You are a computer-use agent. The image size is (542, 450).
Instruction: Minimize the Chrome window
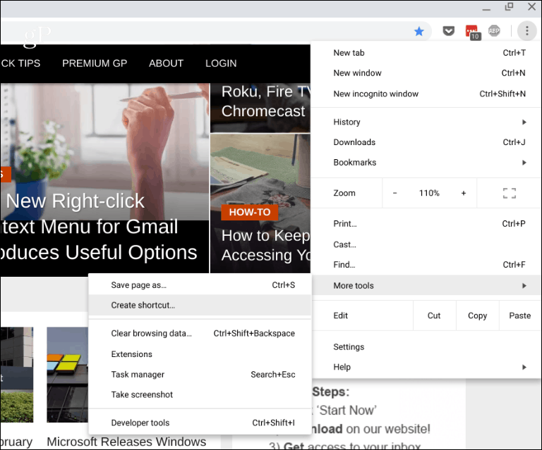pos(486,8)
